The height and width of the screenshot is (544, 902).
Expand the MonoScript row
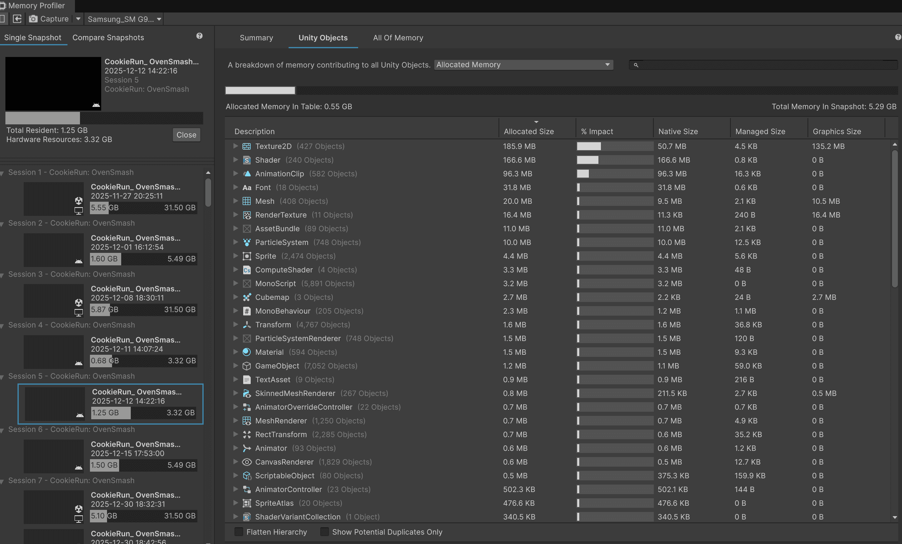[x=235, y=283]
